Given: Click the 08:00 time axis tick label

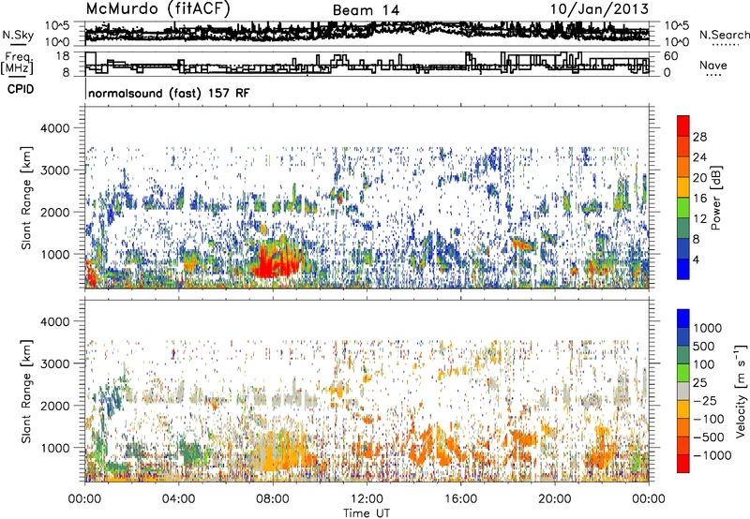Looking at the screenshot, I should coord(273,499).
